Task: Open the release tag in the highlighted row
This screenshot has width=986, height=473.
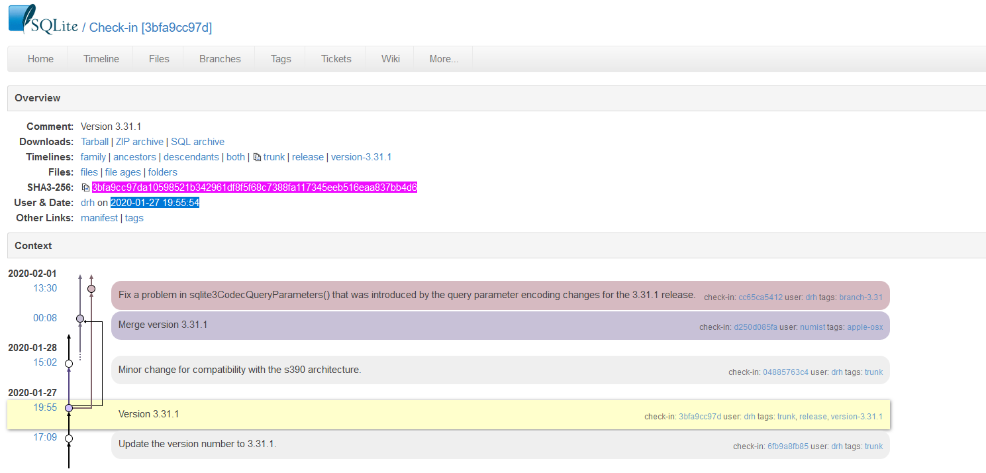Action: pos(813,417)
